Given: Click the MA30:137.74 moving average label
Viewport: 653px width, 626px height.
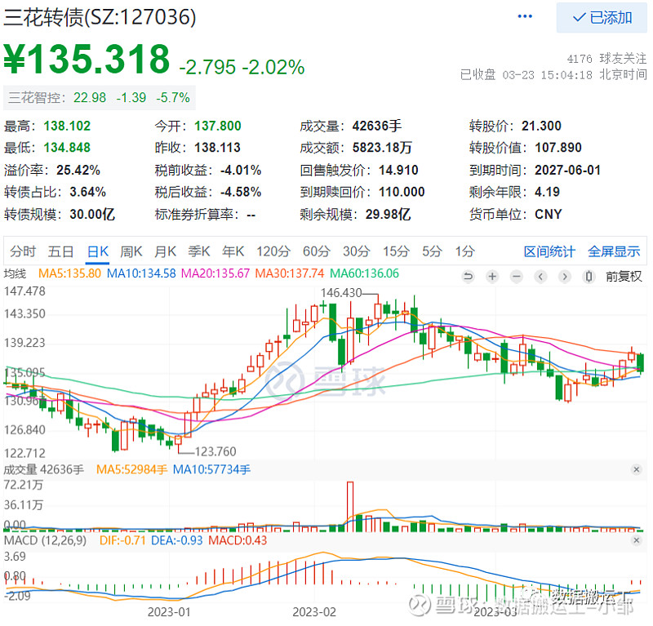Looking at the screenshot, I should 290,273.
